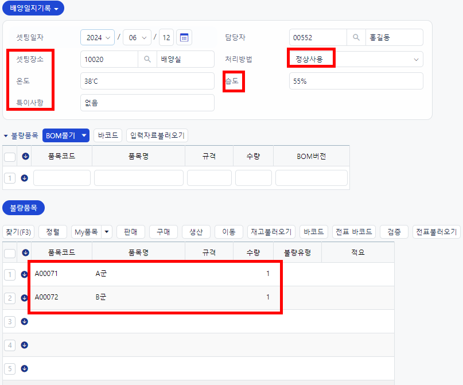Click the 판매 button
Screen dimensions: 463x385
point(131,232)
